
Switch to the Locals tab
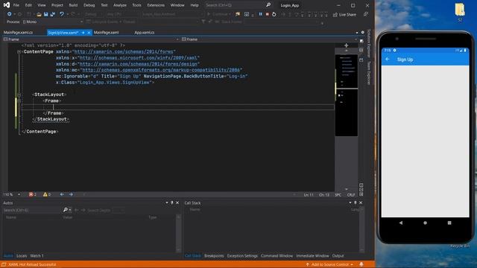pos(22,256)
